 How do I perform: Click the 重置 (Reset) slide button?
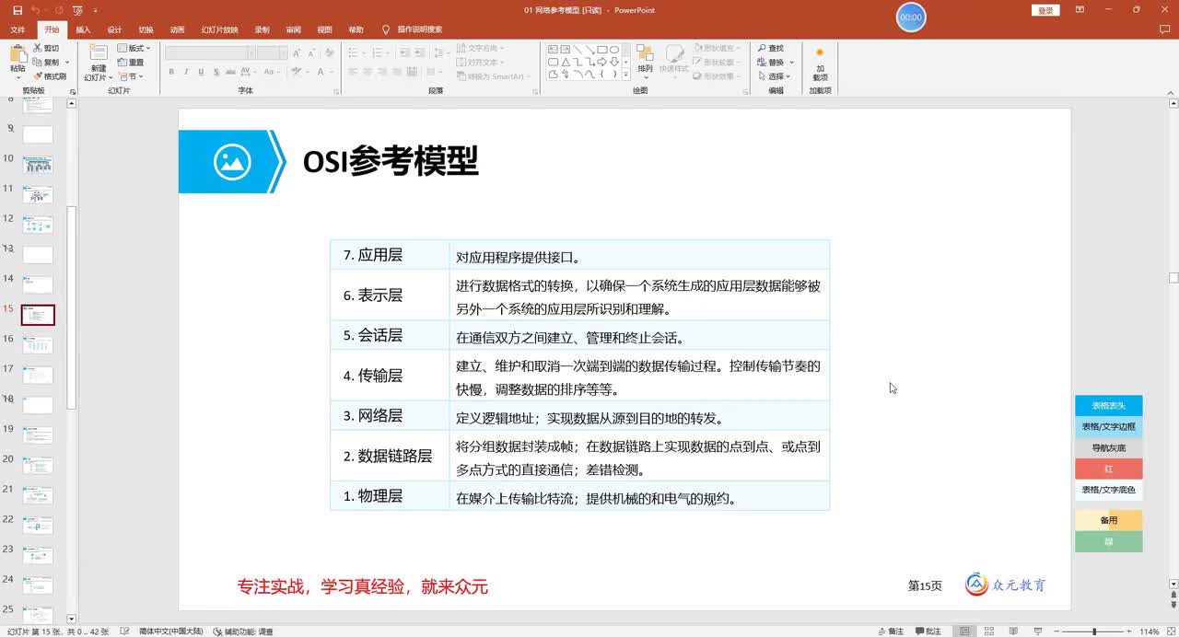pyautogui.click(x=131, y=62)
